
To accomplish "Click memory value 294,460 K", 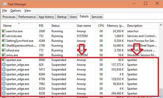I will 118,93.
